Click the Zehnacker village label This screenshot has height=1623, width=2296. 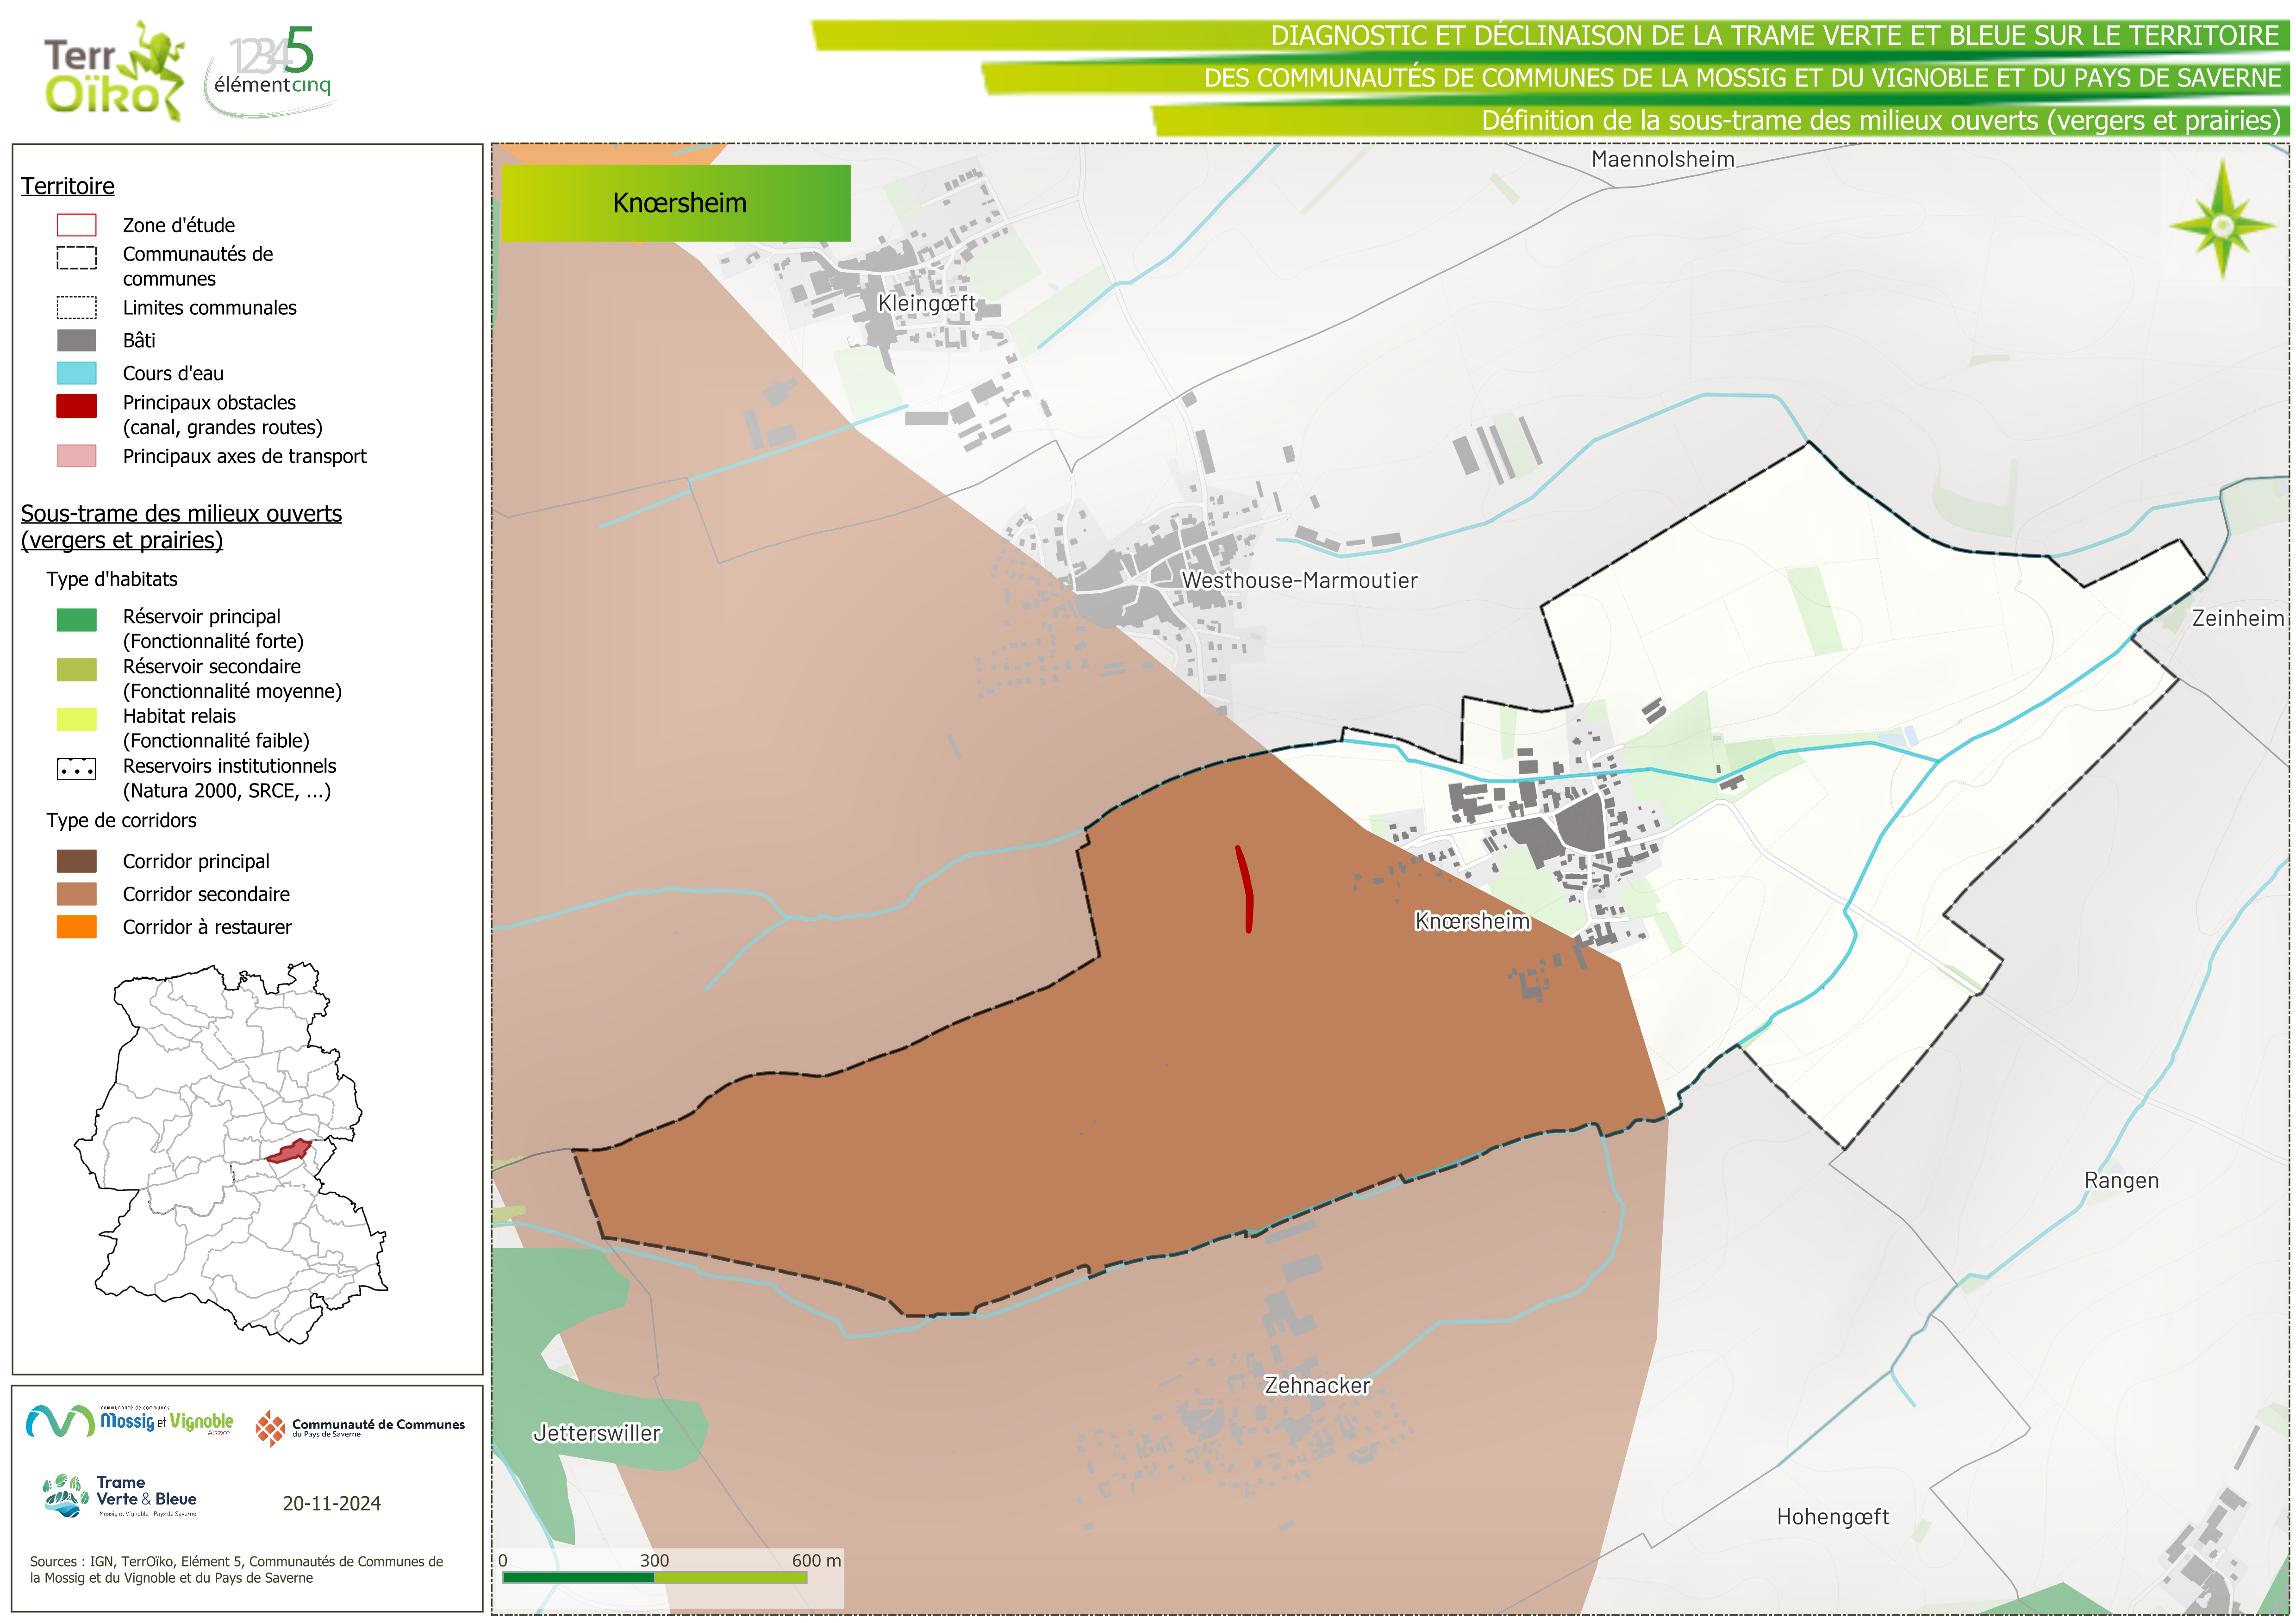coord(1317,1385)
